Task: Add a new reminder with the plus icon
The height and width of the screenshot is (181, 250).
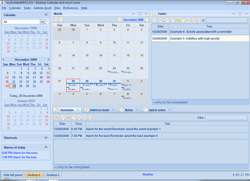Action: [x=56, y=117]
